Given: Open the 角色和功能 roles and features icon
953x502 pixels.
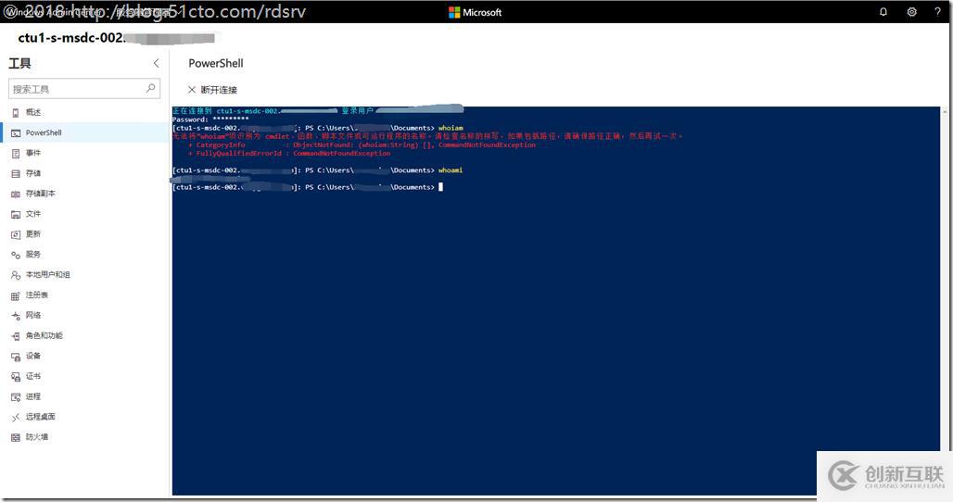Looking at the screenshot, I should (16, 335).
